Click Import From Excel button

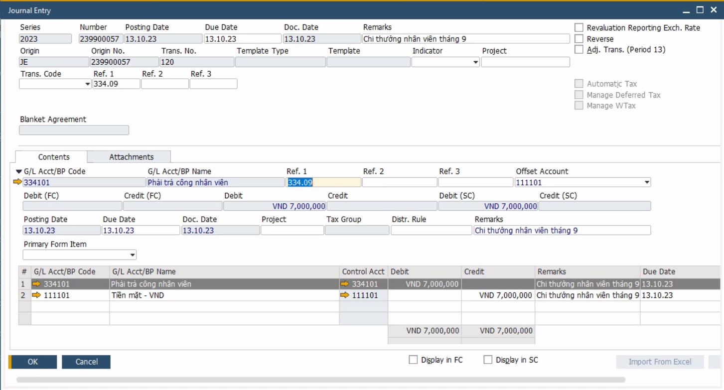(x=660, y=362)
